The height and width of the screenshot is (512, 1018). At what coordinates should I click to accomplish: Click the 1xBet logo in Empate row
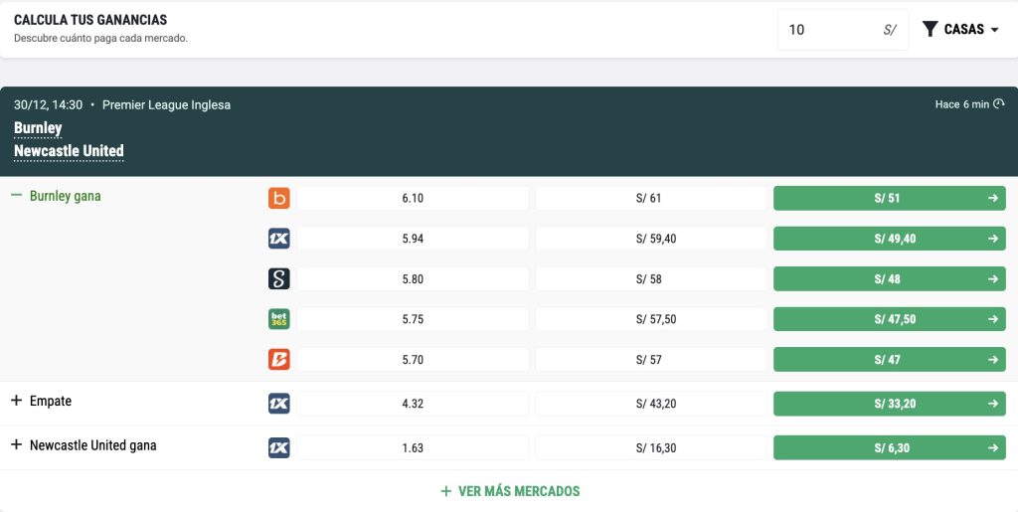(279, 404)
